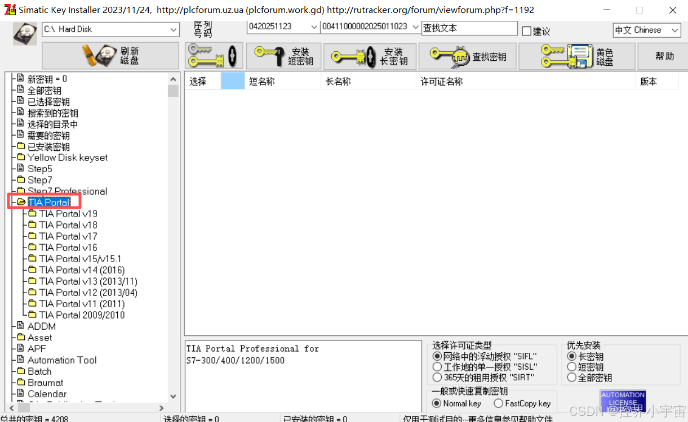Screen dimensions: 688x422
Task: Select the 工作地的单一授权 SISL radio
Action: tap(437, 367)
